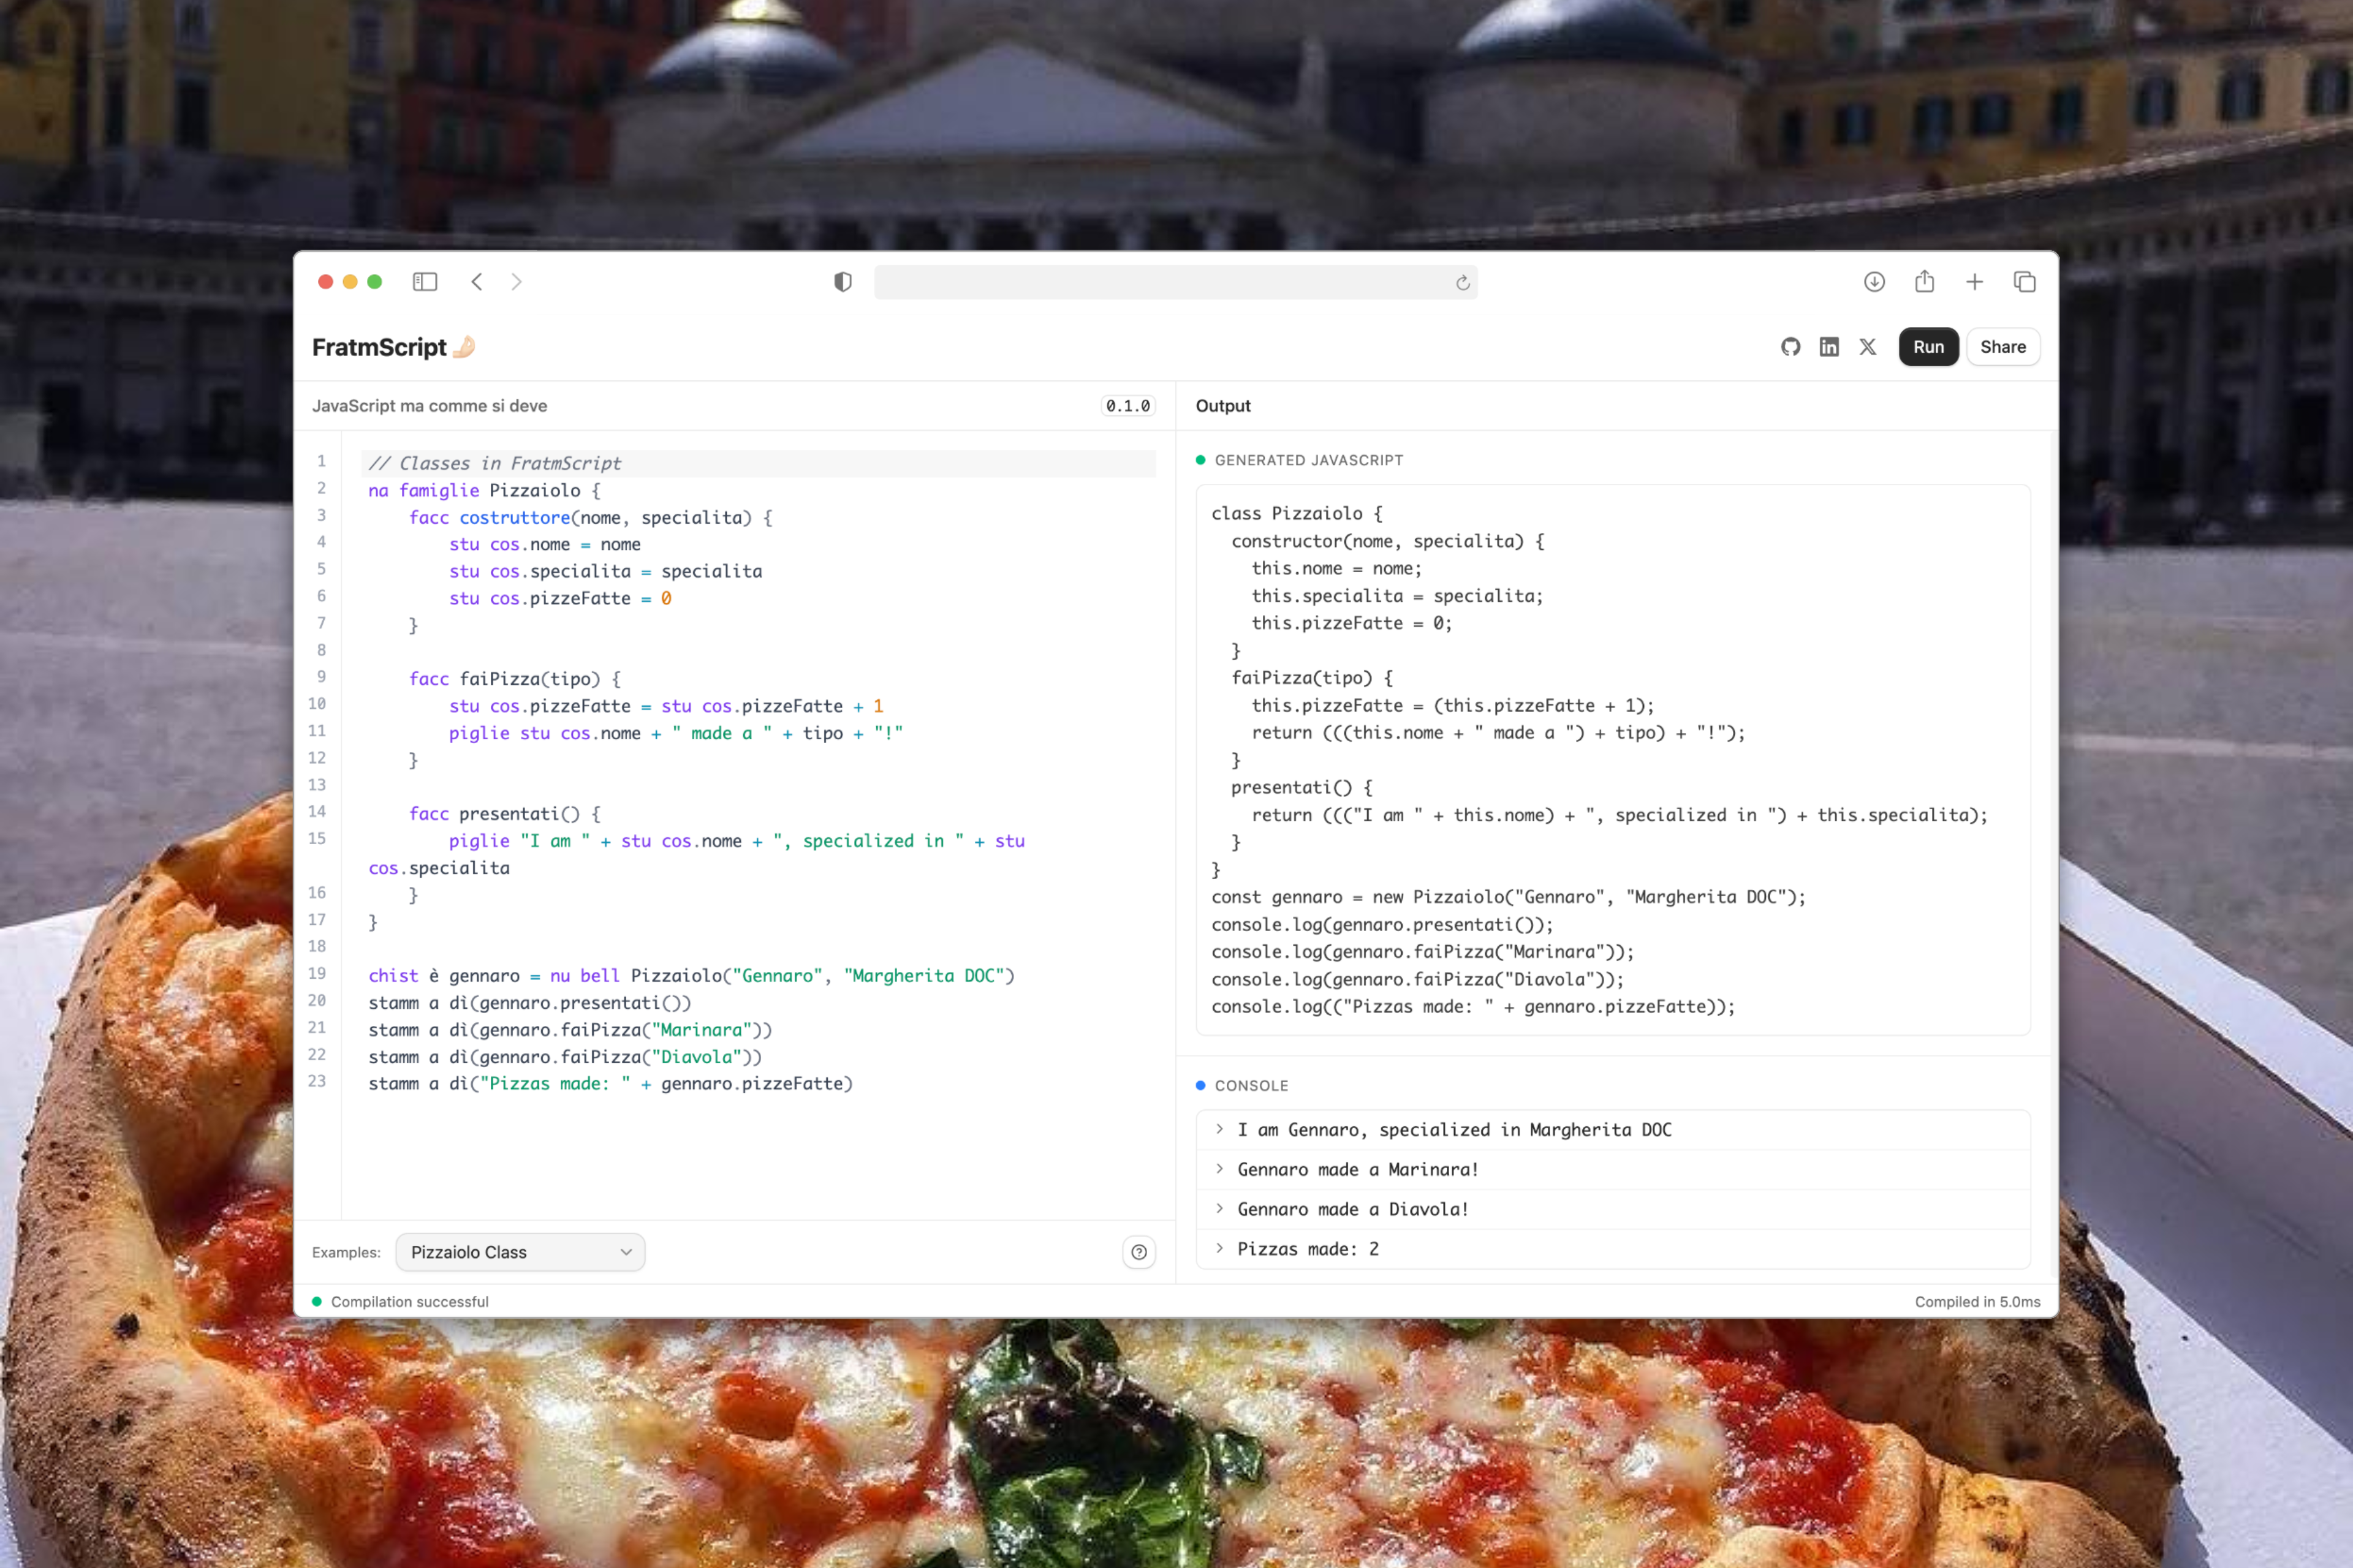Open a new tab with plus icon
Viewport: 2353px width, 1568px height.
(x=1974, y=282)
